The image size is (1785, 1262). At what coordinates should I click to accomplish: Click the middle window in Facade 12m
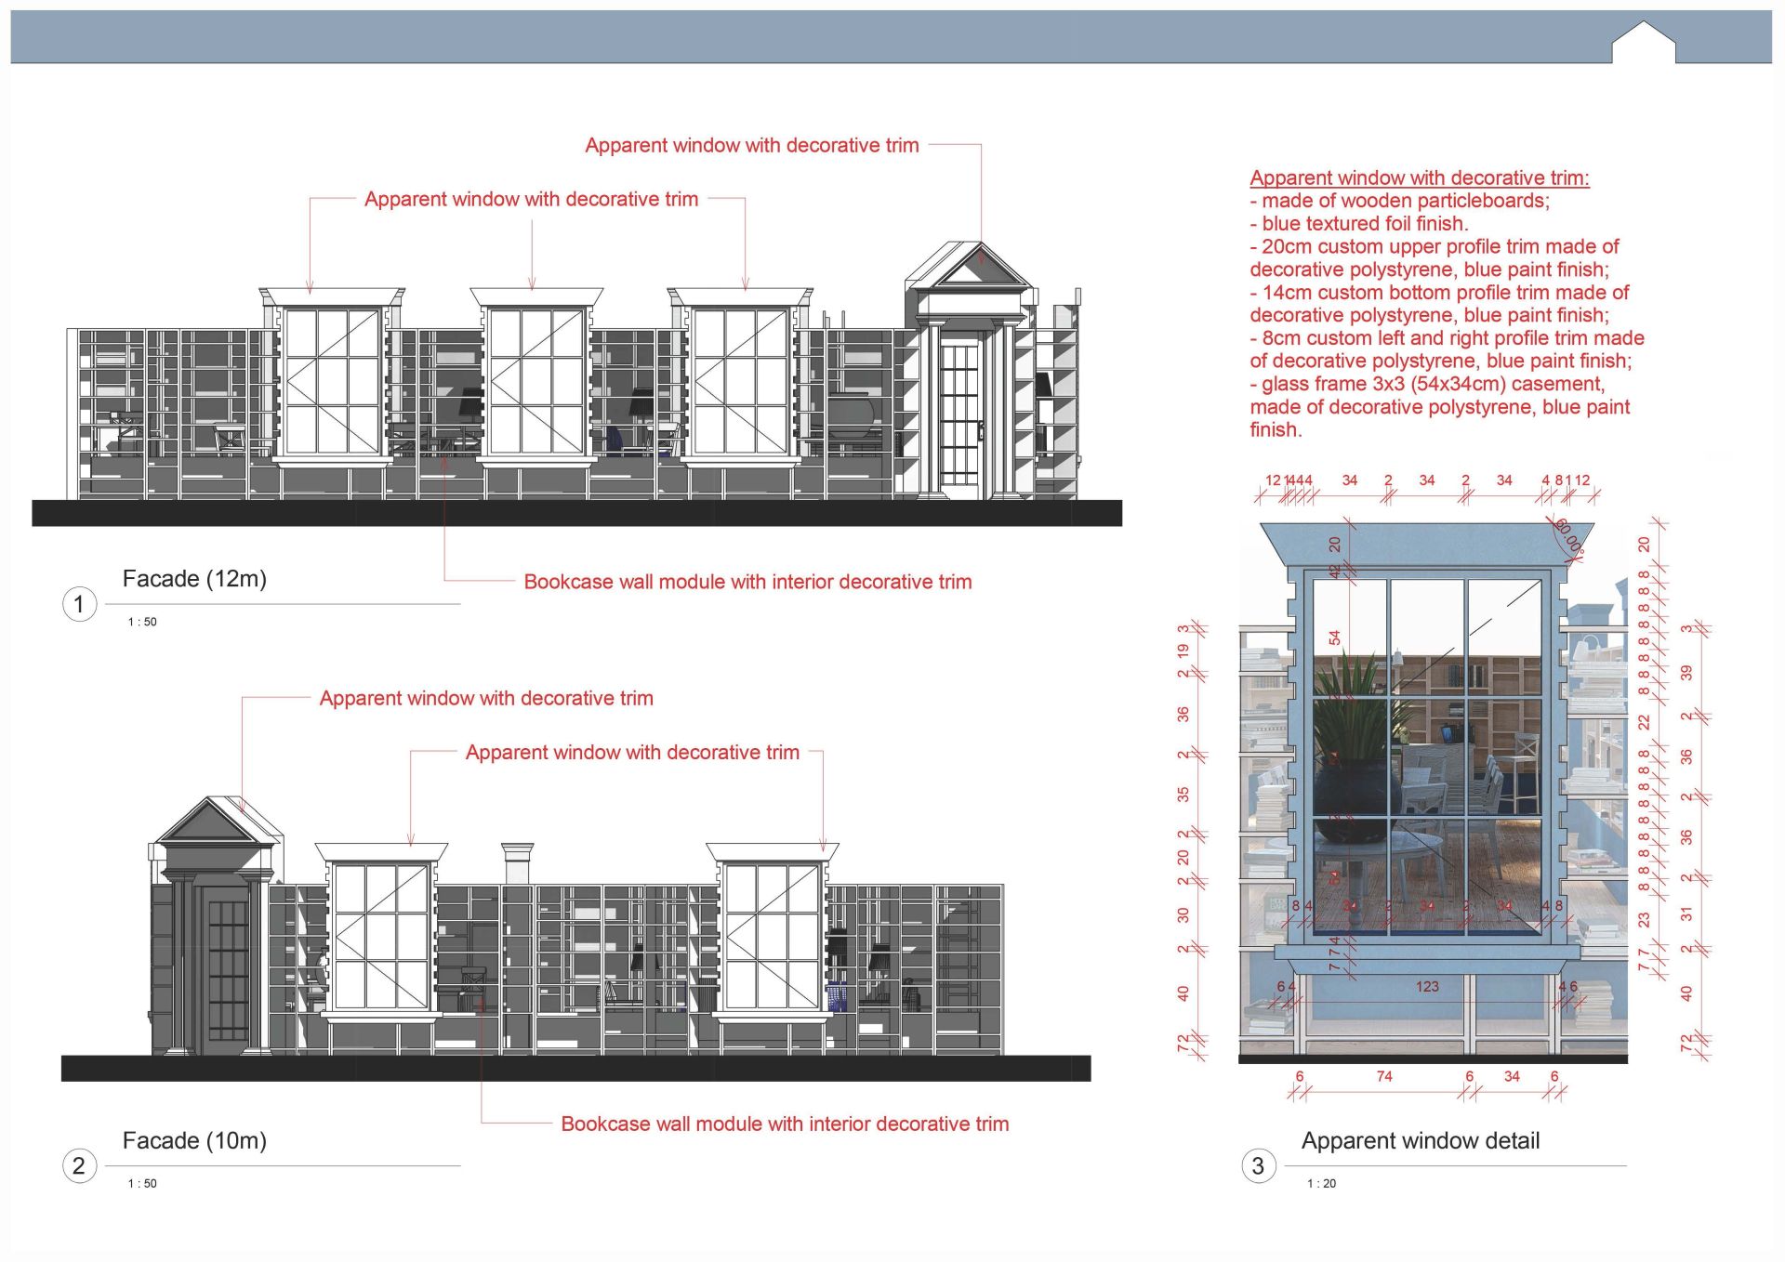[536, 381]
